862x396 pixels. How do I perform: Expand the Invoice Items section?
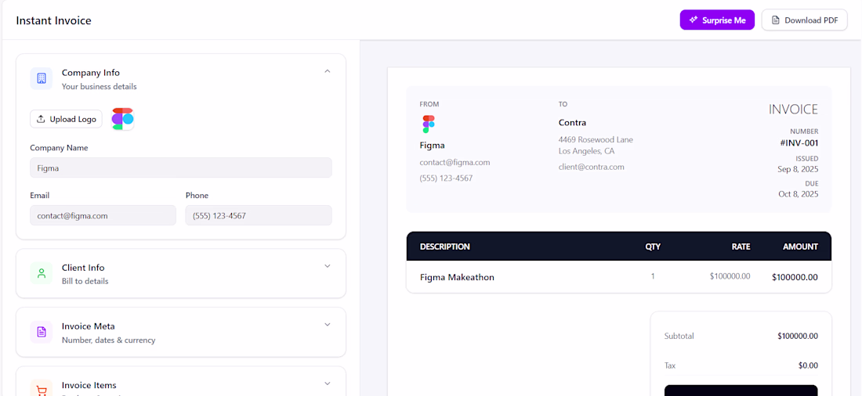[x=328, y=383]
